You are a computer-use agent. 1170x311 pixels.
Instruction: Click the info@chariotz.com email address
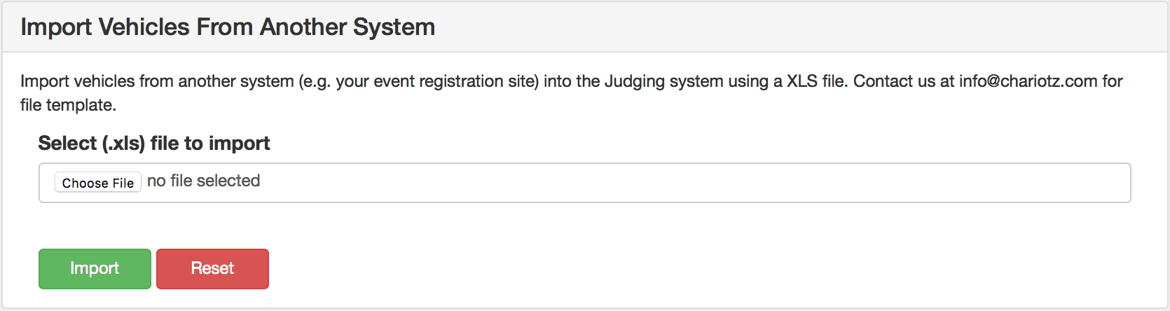tap(1028, 81)
